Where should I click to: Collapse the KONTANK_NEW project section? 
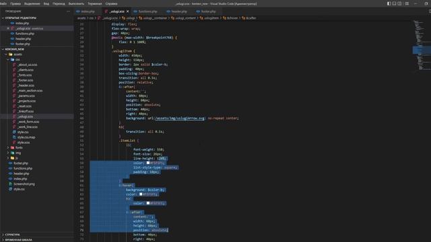(15, 49)
